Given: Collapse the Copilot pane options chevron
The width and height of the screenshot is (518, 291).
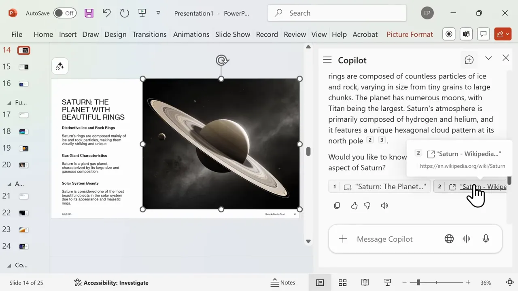Looking at the screenshot, I should coord(488,58).
